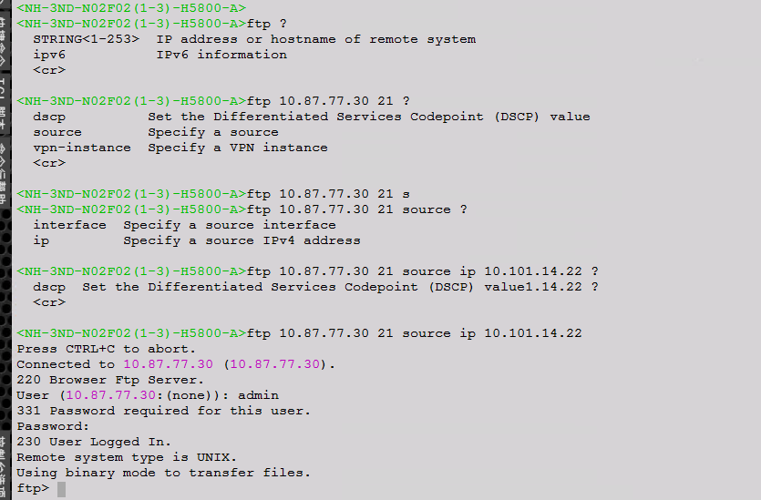Click the 'Remote system type is UNIX.' line
This screenshot has height=500, width=761.
point(127,457)
